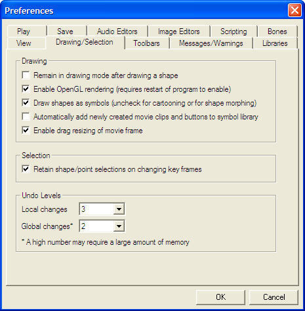
Task: Click the Global changes value field
Action: (x=96, y=226)
